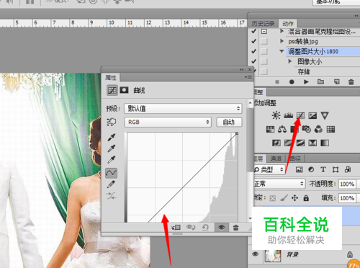Screen dimensions: 360x268
Task: Switch to the 路径 tab
Action: 294,158
